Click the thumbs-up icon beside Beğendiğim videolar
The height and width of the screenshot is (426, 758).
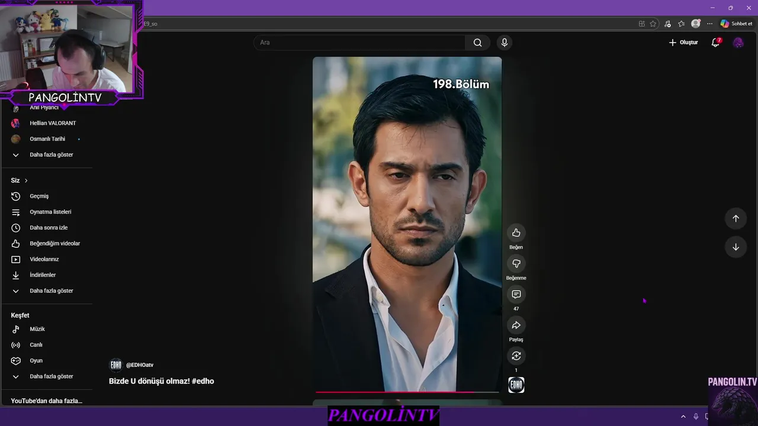coord(16,244)
